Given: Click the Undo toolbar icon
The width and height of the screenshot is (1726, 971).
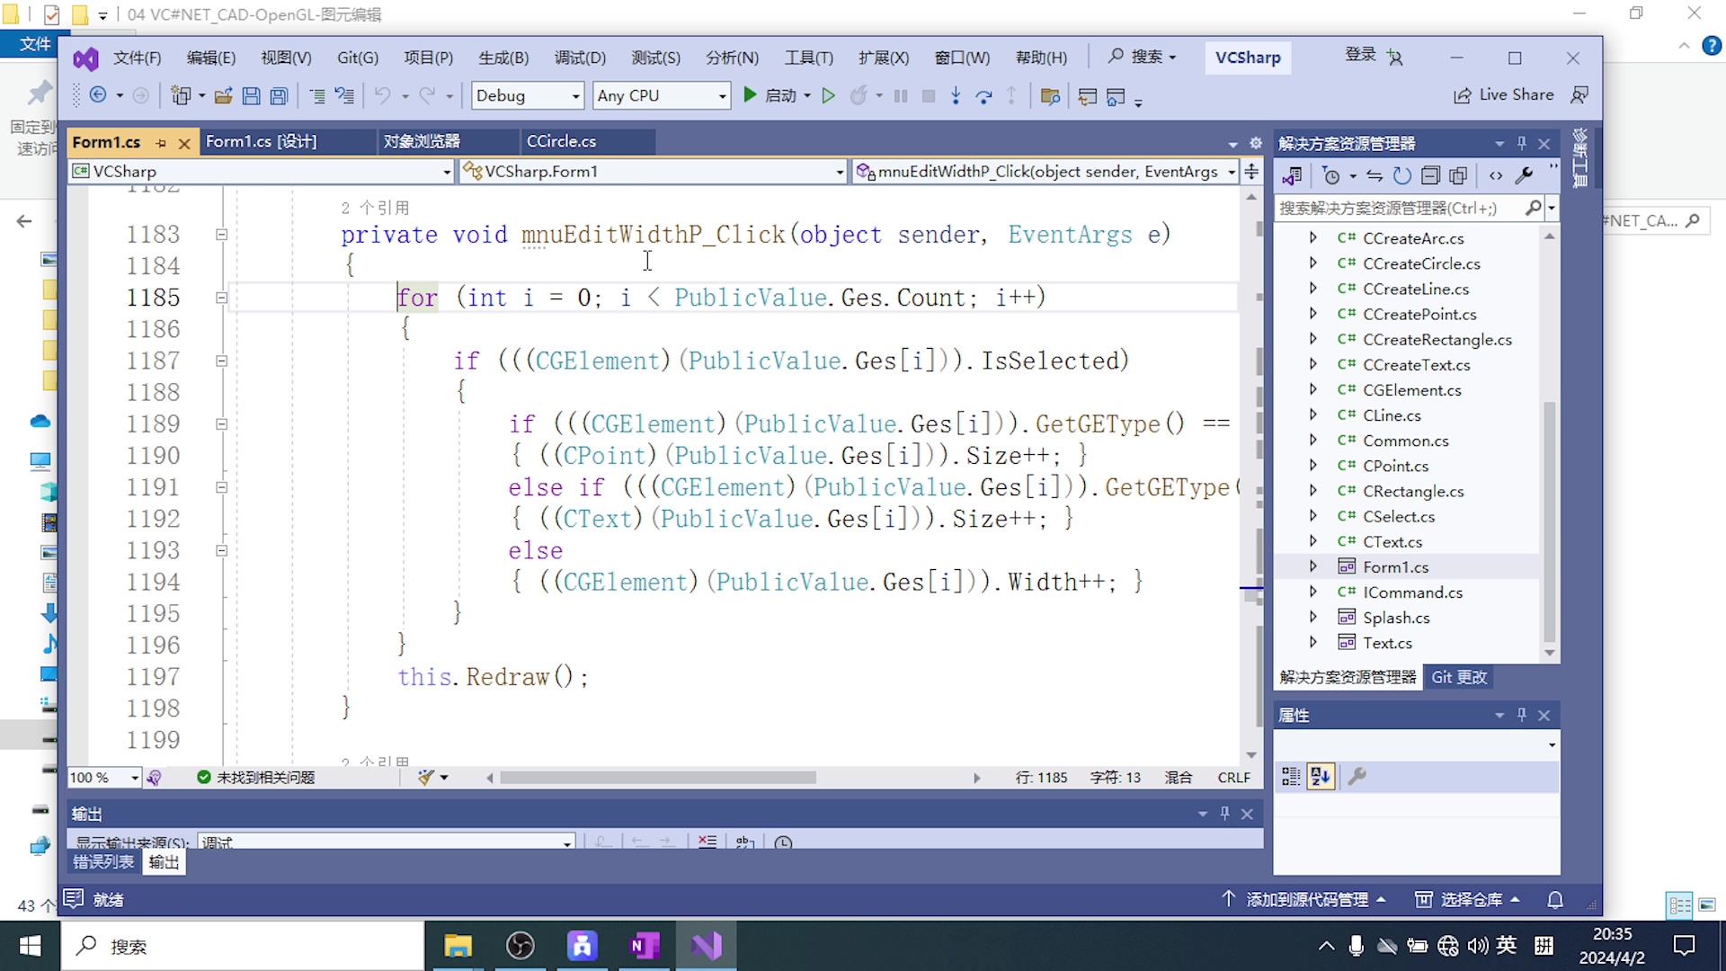Looking at the screenshot, I should coord(382,95).
